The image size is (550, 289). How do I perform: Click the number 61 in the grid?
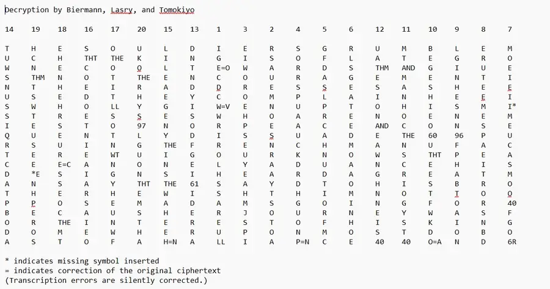pos(194,184)
